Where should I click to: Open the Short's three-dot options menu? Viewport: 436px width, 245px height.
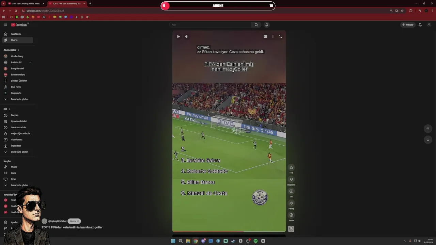(273, 36)
